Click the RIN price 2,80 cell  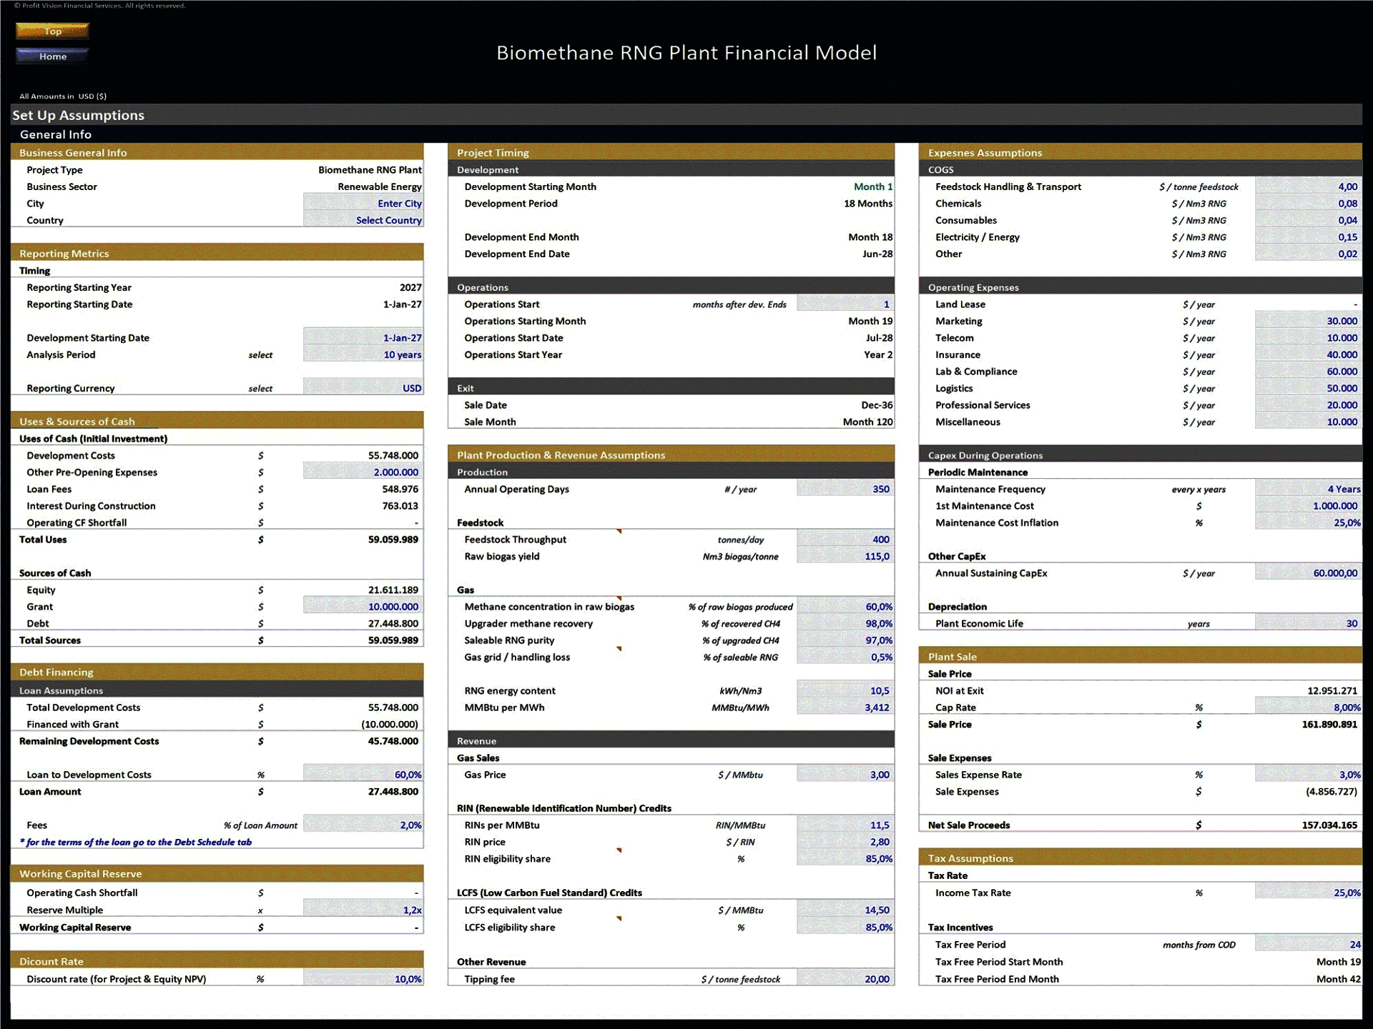click(845, 842)
